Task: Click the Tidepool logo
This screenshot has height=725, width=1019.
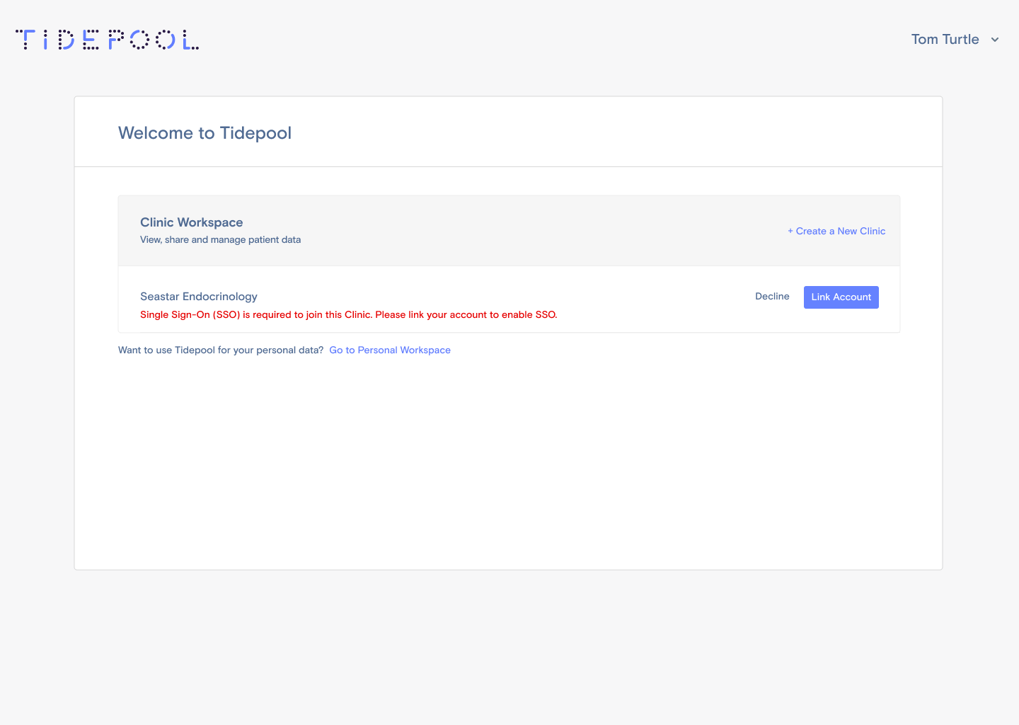Action: 108,40
